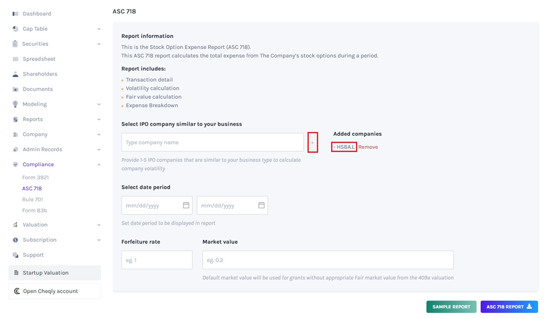The width and height of the screenshot is (545, 319).
Task: Download the ASC 718 REPORT
Action: [509, 307]
